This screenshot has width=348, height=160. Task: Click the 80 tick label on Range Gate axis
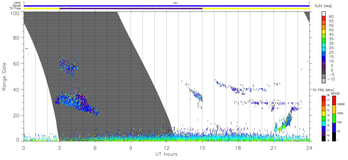point(17,38)
